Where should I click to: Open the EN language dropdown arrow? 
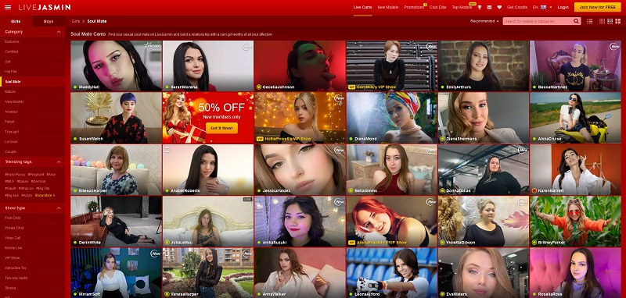551,7
